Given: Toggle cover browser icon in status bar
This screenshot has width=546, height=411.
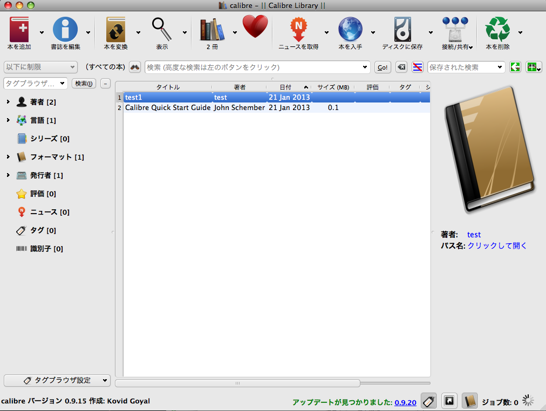Looking at the screenshot, I should [x=449, y=401].
